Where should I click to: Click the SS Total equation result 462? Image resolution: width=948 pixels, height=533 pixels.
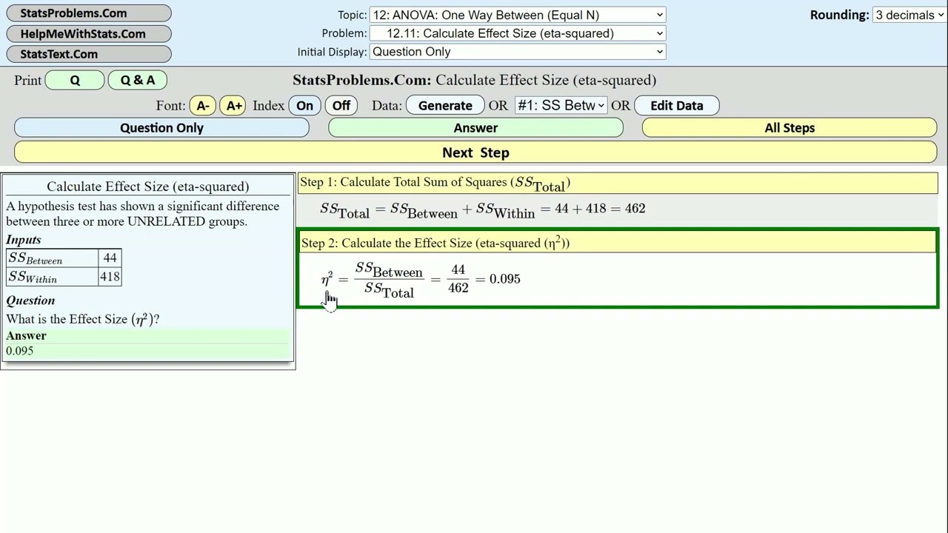click(635, 209)
